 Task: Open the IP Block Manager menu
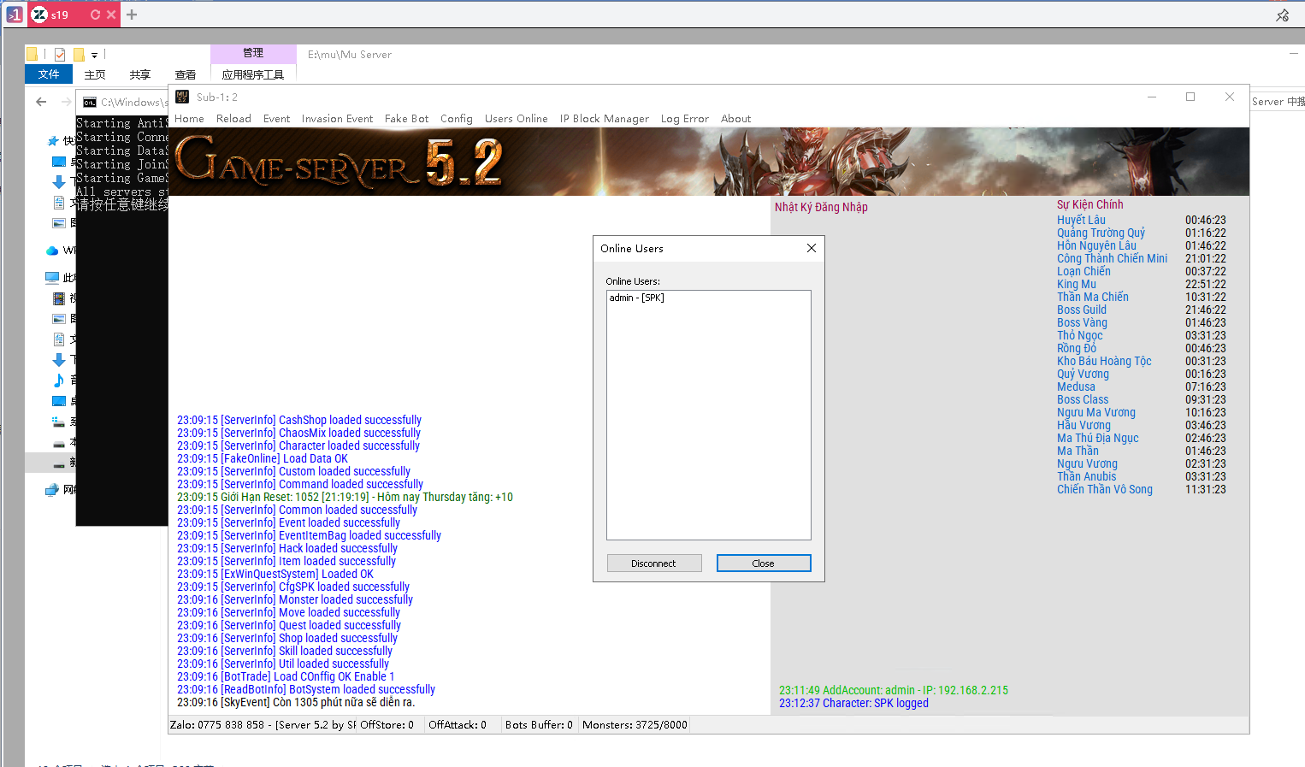coord(605,119)
